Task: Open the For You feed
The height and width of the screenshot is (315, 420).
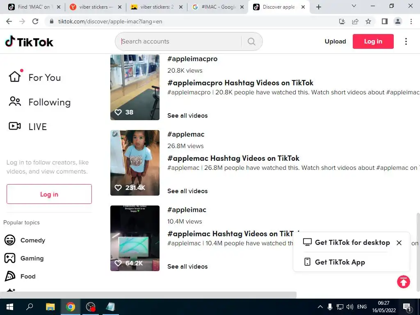Action: pos(35,78)
